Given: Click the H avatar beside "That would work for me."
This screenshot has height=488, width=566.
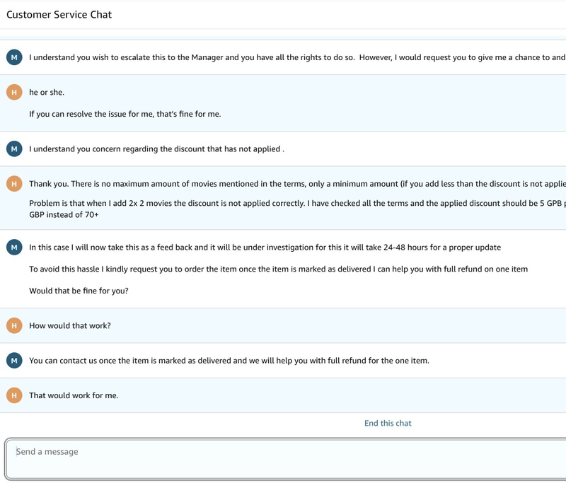Looking at the screenshot, I should (x=14, y=395).
